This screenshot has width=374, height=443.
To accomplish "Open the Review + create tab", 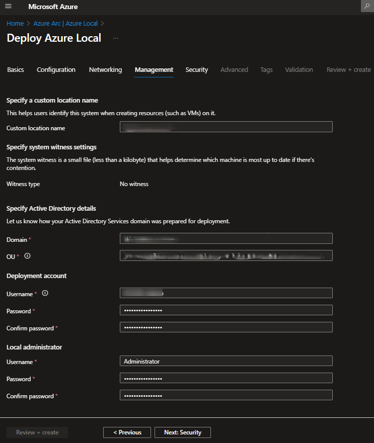I will 348,70.
